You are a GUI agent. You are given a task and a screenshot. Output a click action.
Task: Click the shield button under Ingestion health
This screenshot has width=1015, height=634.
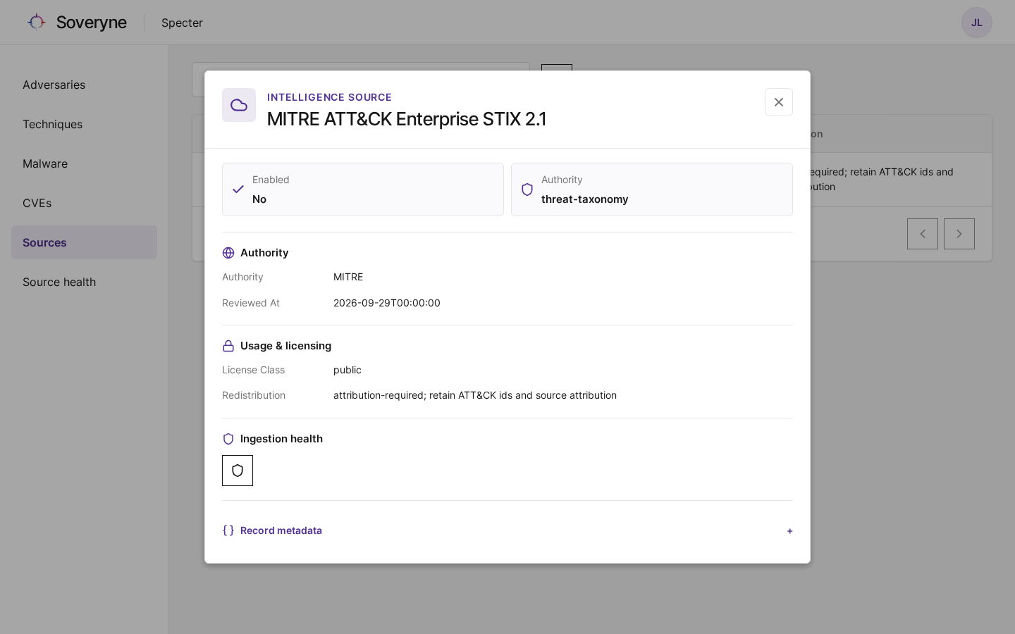(238, 471)
